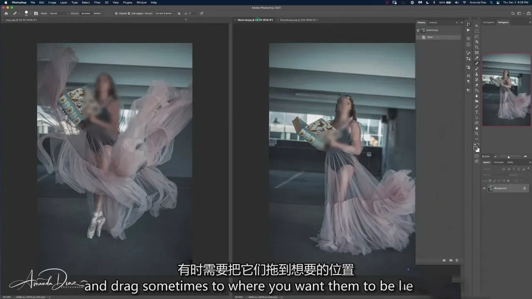Create new snapshot with camera icon
532x299 pixels.
(451, 260)
